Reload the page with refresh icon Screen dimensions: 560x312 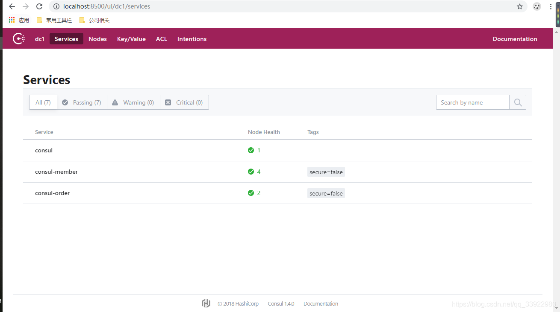39,6
